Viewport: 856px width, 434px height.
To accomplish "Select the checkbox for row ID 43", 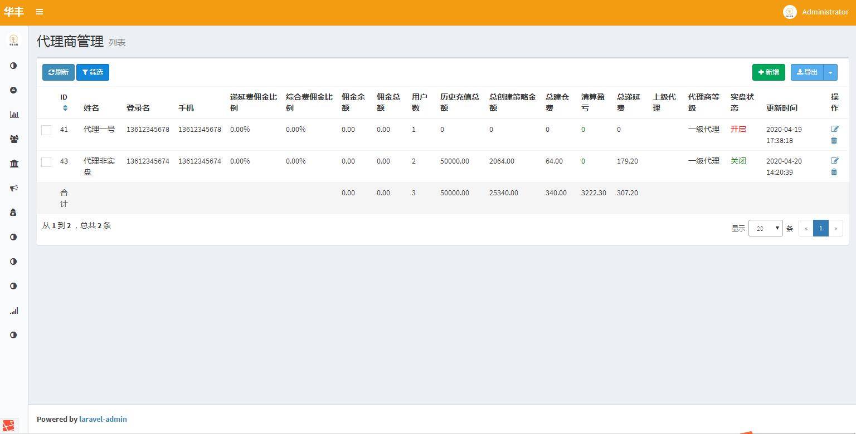I will point(46,162).
